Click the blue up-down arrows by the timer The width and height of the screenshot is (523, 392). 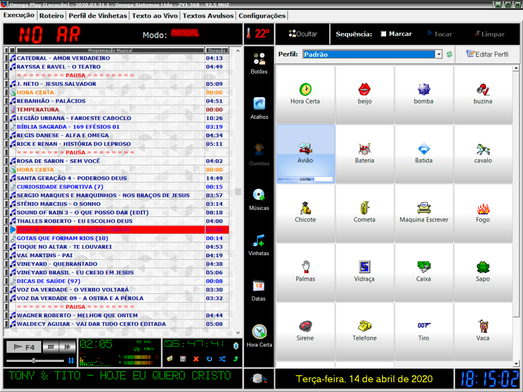click(x=236, y=346)
